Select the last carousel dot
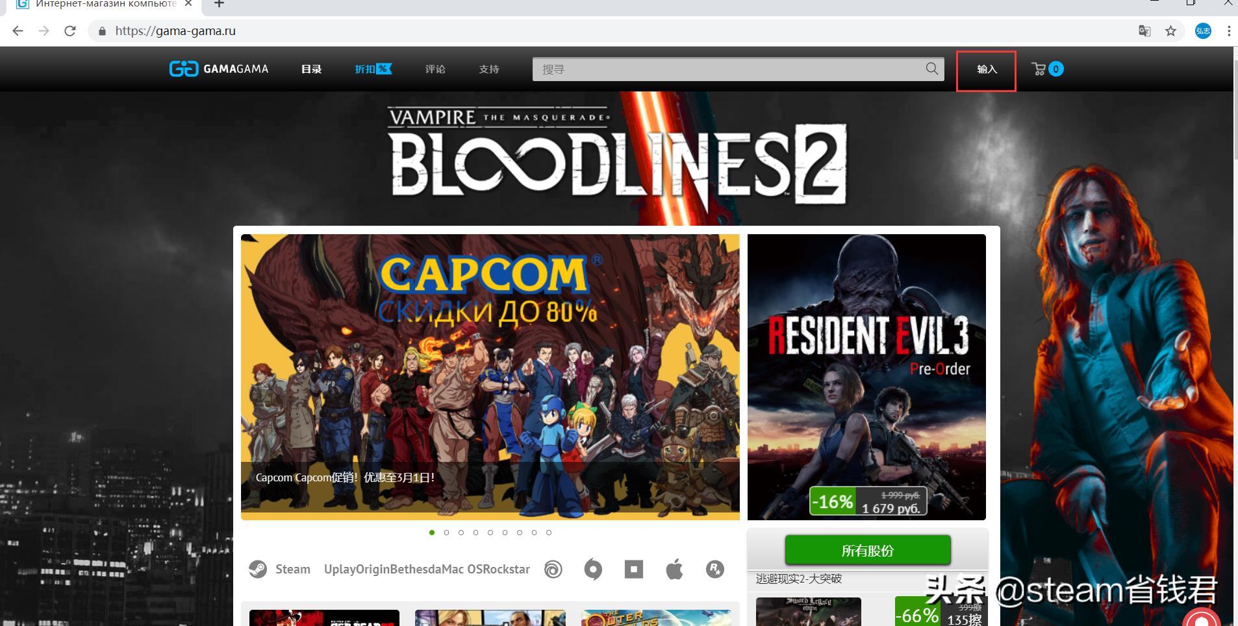The width and height of the screenshot is (1238, 626). pos(549,533)
